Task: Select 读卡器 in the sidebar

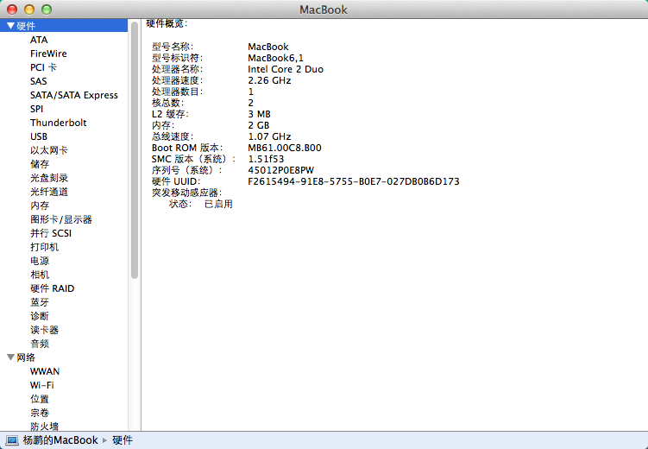Action: (44, 330)
